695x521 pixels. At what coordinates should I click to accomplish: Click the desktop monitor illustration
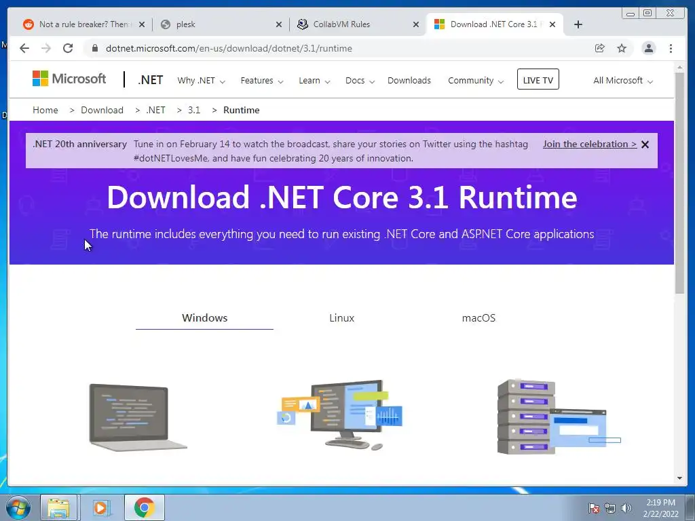340,415
